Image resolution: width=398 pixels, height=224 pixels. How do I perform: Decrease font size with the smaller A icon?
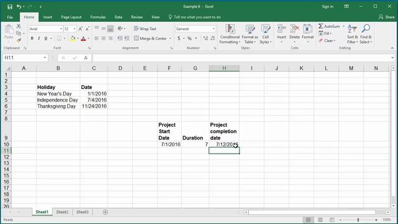point(87,29)
